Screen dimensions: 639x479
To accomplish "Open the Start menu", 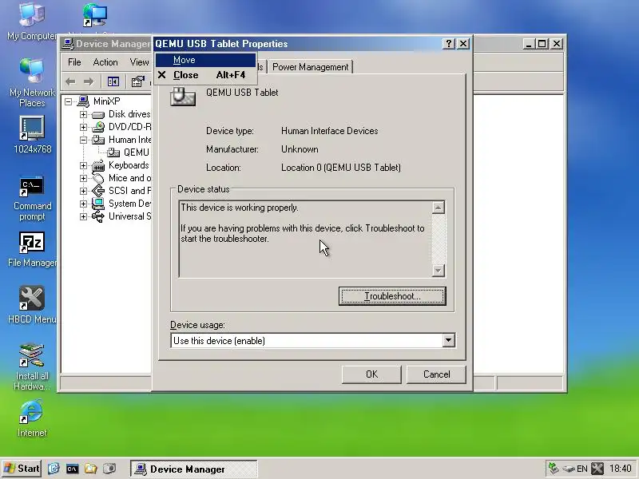I will 22,469.
